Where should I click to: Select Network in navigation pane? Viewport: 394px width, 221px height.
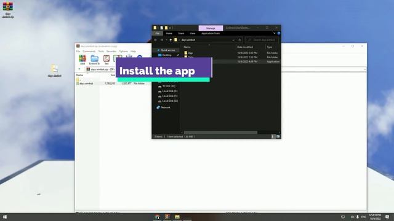[x=165, y=107]
